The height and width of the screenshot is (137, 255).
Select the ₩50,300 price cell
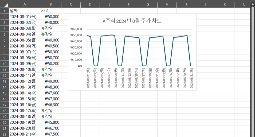51,52
